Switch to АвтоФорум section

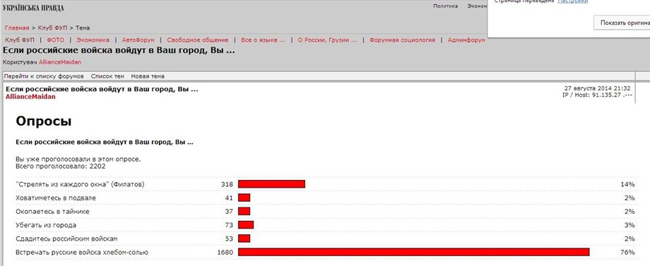pyautogui.click(x=138, y=40)
